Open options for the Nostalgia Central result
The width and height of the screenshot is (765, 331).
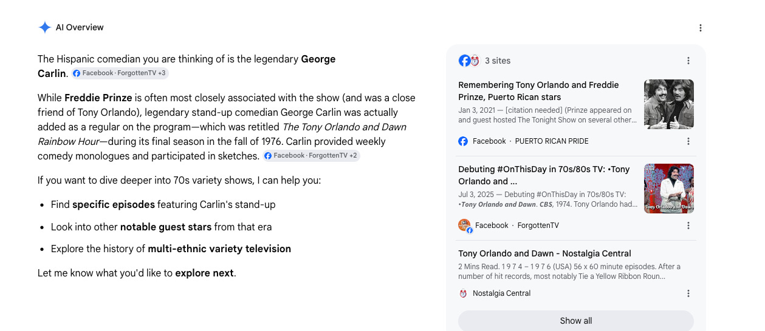pyautogui.click(x=688, y=293)
